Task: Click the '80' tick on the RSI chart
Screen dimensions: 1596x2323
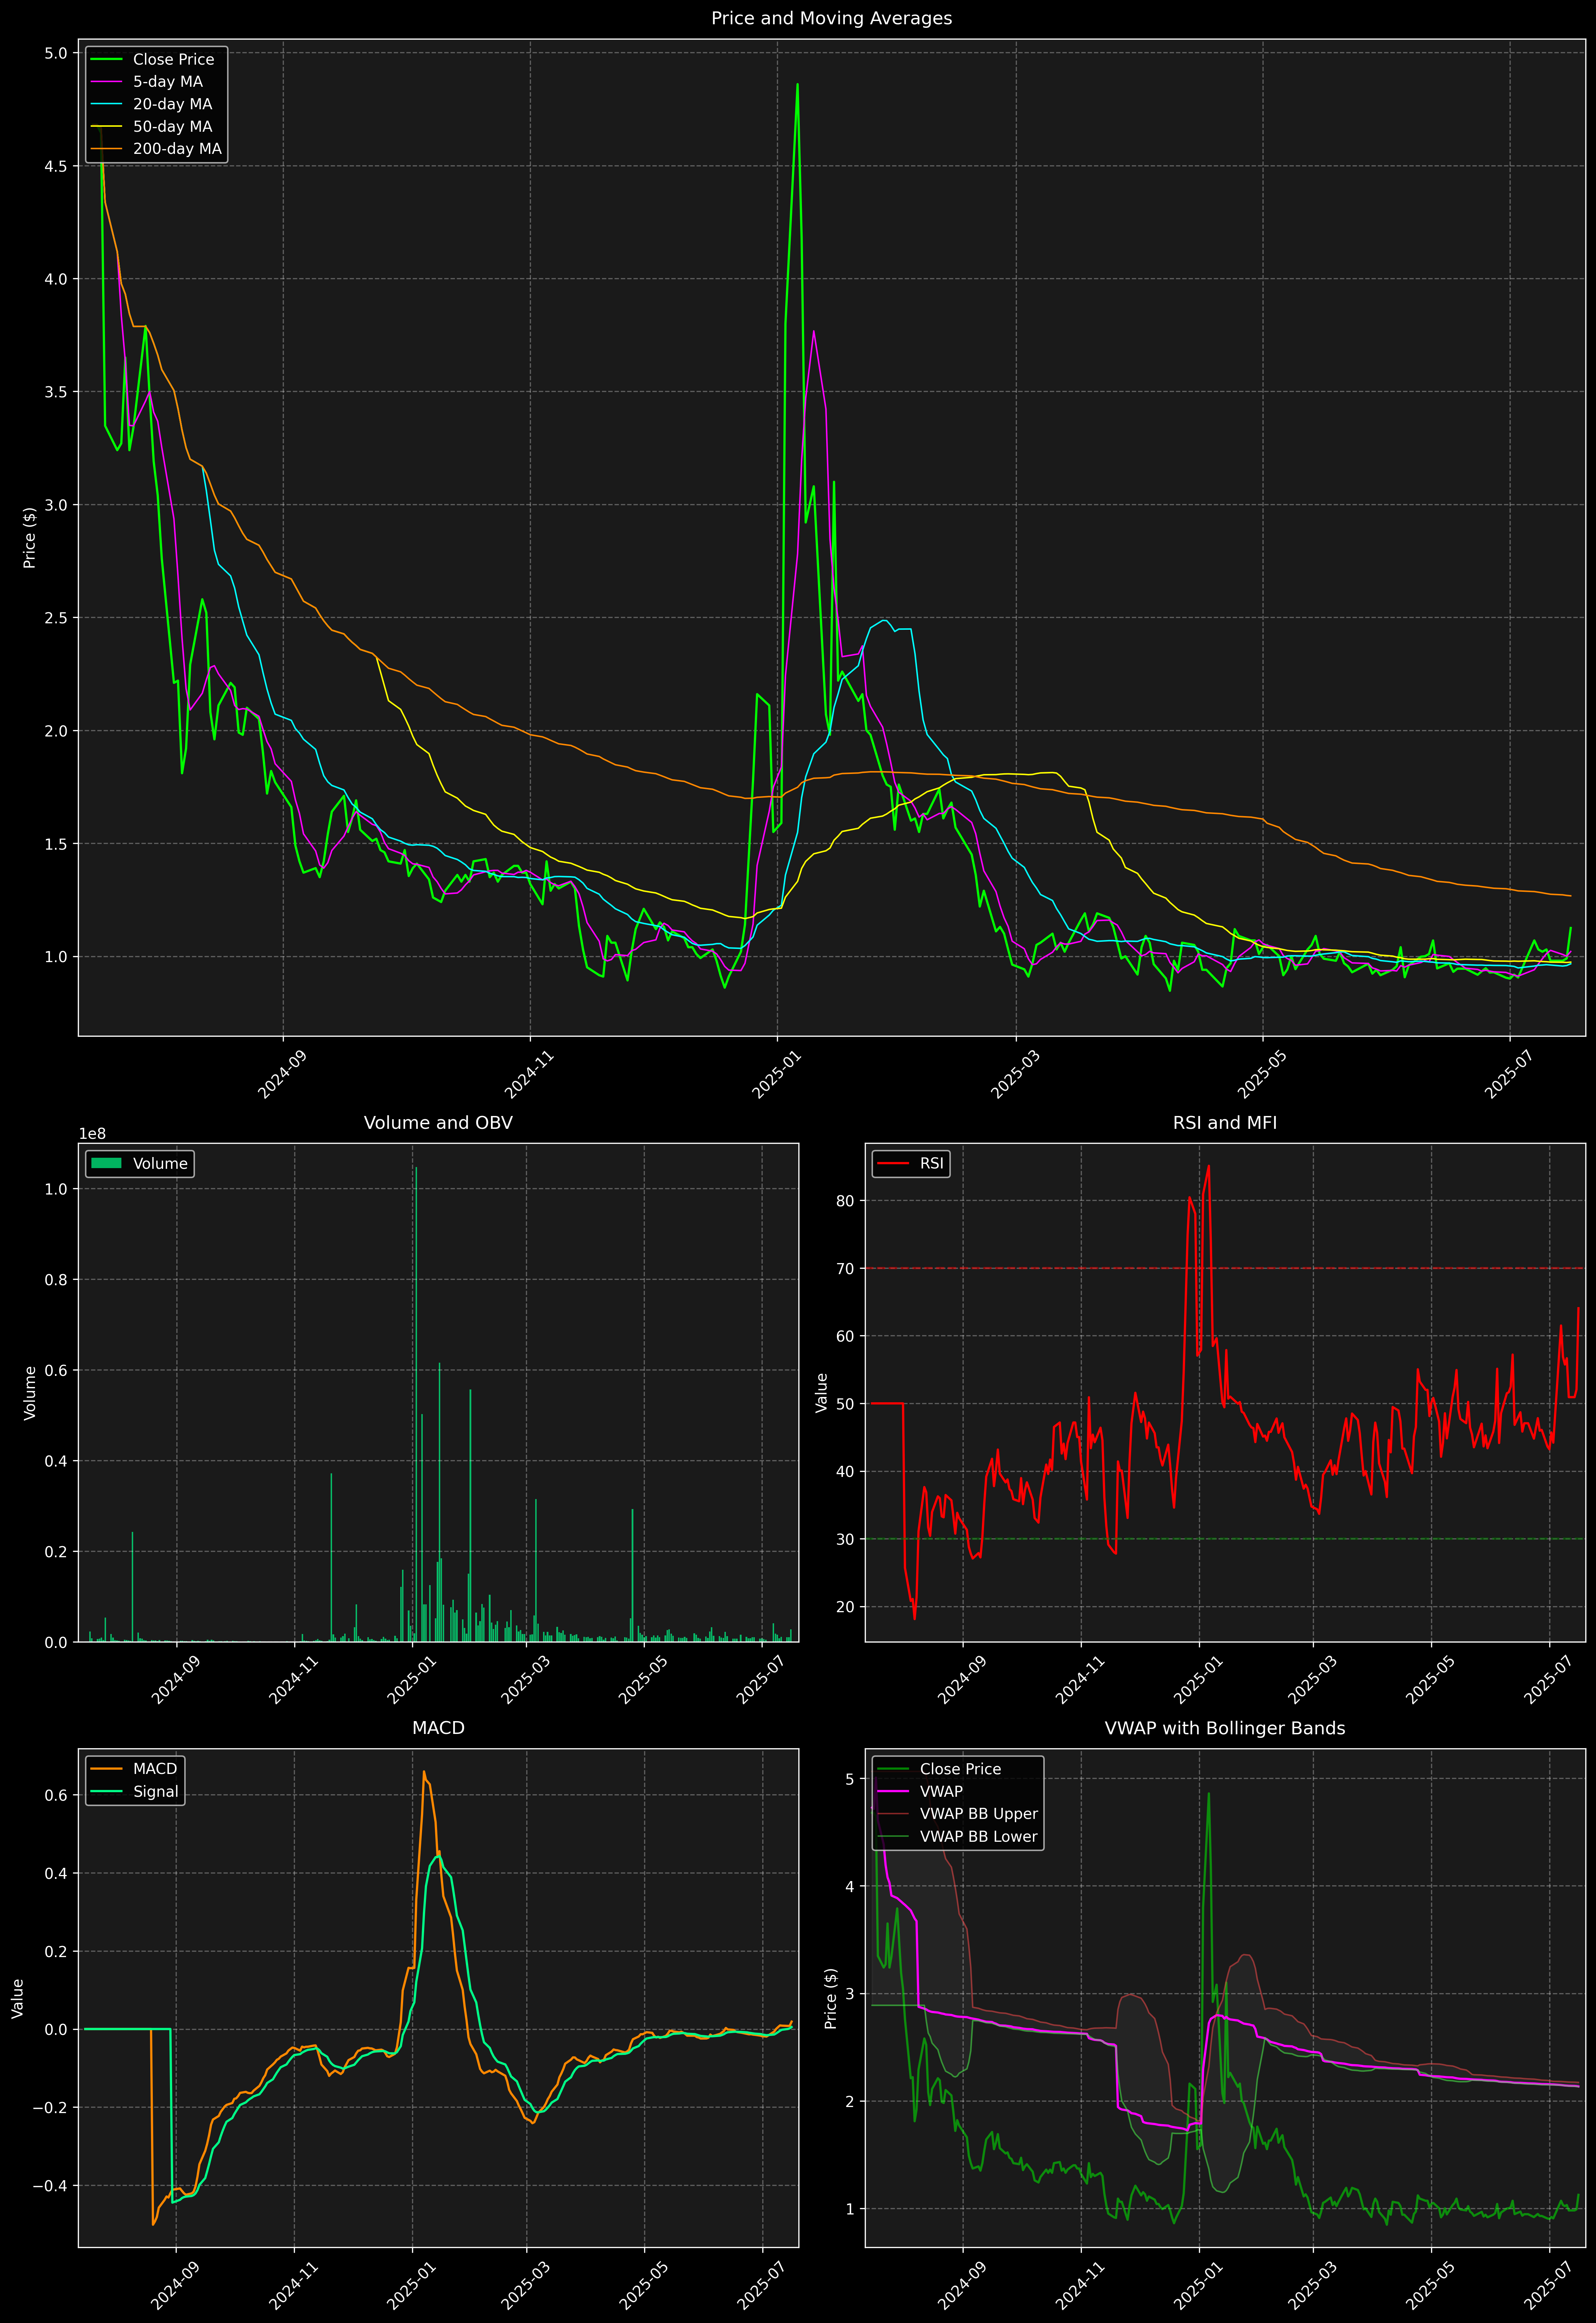Action: click(x=845, y=1201)
